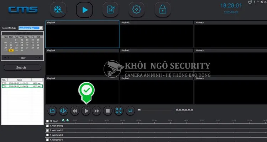This screenshot has width=267, height=142.
Task: Select date 01 in the calendar
Action: click(x=16, y=40)
